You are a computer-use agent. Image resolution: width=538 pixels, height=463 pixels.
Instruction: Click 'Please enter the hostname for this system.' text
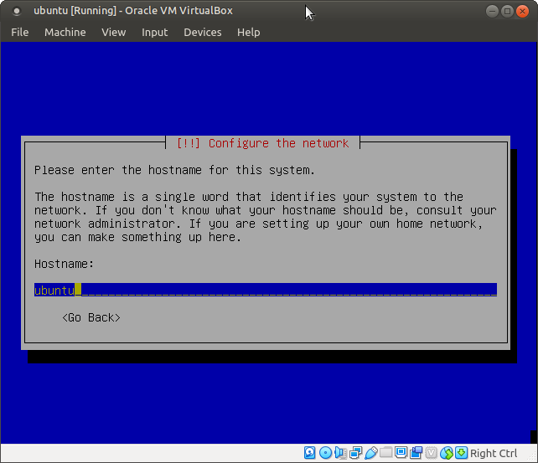[x=174, y=170]
